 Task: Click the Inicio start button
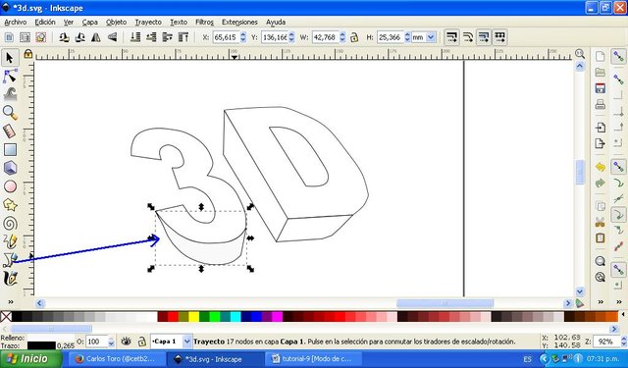point(30,358)
